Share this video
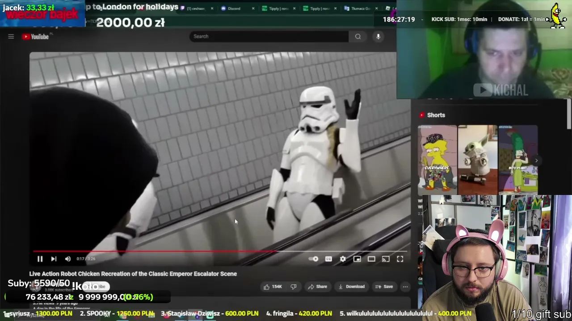572x321 pixels. click(x=317, y=287)
